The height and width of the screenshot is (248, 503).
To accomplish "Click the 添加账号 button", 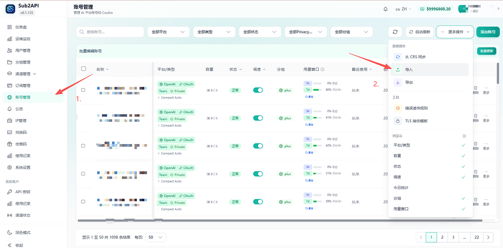I will point(488,32).
